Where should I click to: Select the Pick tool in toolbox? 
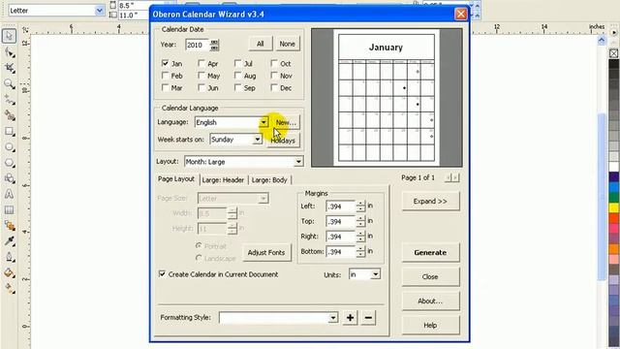[9, 36]
